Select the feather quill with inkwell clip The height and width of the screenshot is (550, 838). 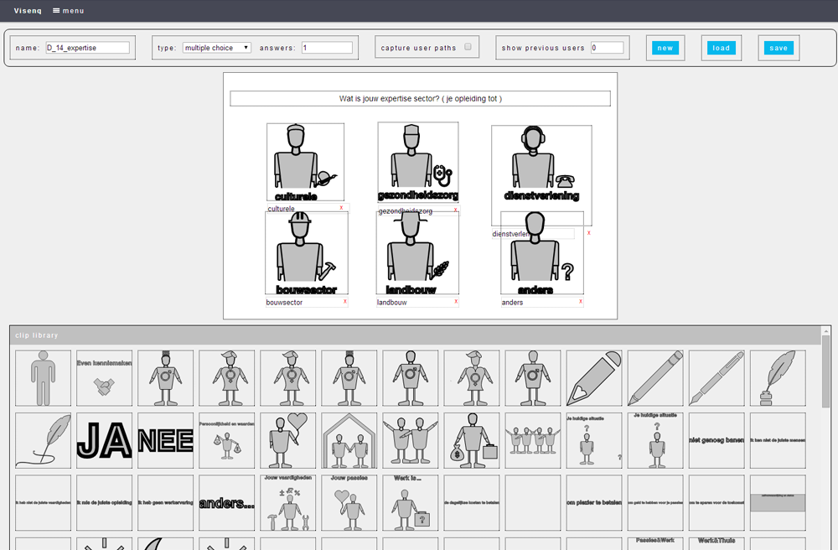click(x=778, y=378)
